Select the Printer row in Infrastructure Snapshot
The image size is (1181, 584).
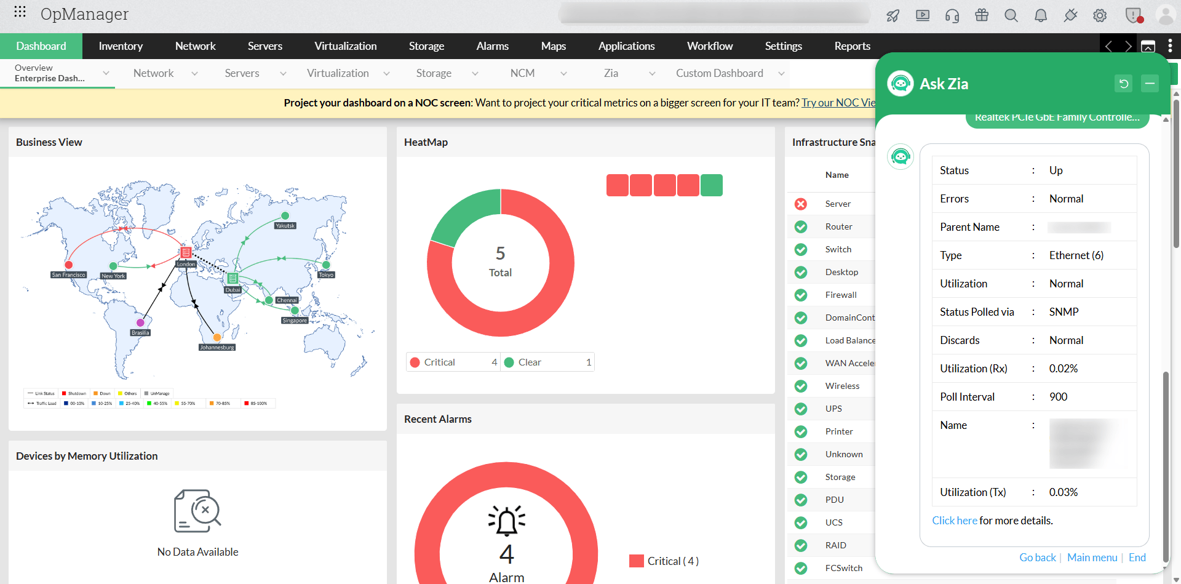click(x=832, y=431)
